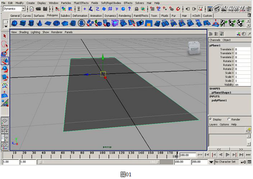The image size is (253, 179).
Task: Click the layer editor << button
Action: (x=219, y=149)
